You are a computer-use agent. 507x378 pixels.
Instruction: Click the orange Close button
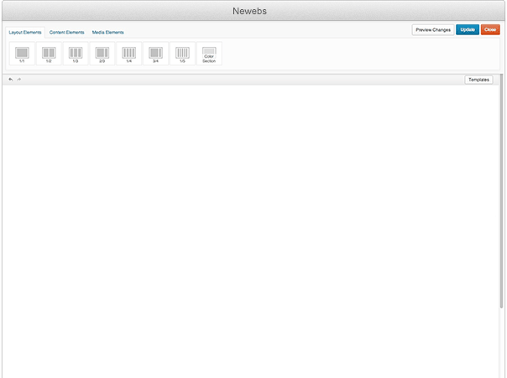pos(491,29)
